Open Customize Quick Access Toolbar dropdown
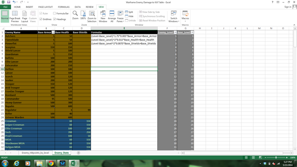This screenshot has width=297, height=167. [28, 2]
